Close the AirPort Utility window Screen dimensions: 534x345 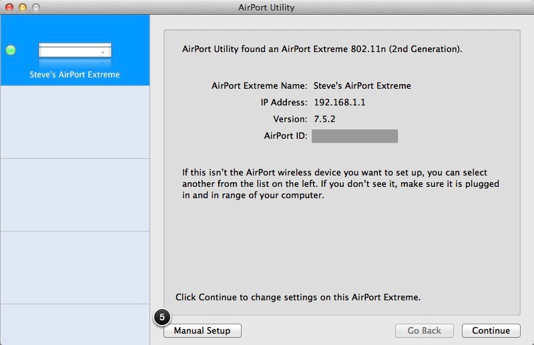[9, 7]
